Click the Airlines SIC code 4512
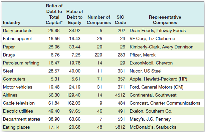Image resolution: width=205 pixels, height=132 pixels. click(x=120, y=95)
